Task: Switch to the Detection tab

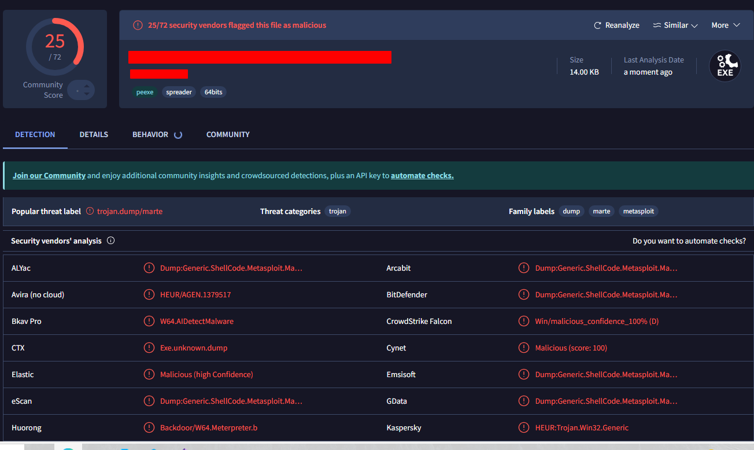Action: click(35, 135)
